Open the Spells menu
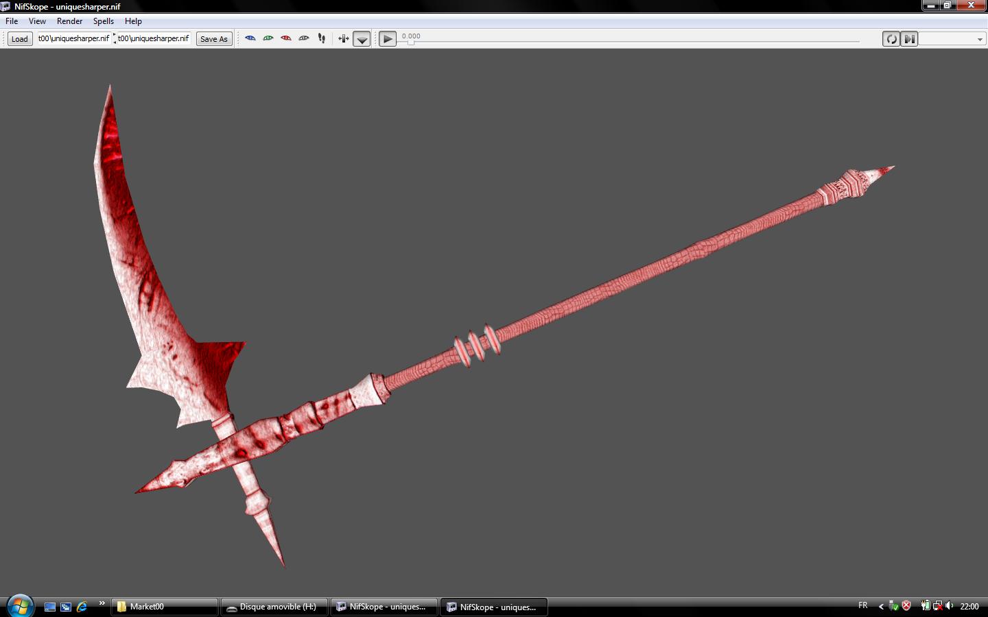The width and height of the screenshot is (988, 617). [104, 21]
